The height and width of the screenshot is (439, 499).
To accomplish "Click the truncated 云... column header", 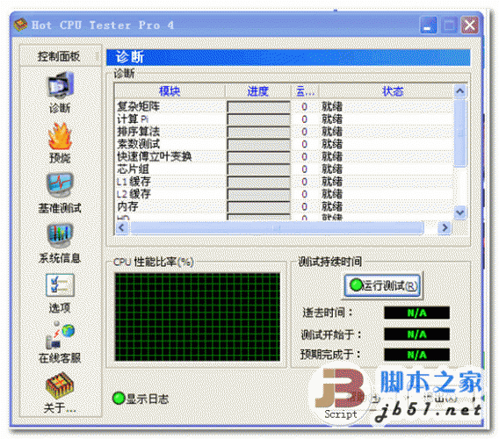I will pos(305,91).
